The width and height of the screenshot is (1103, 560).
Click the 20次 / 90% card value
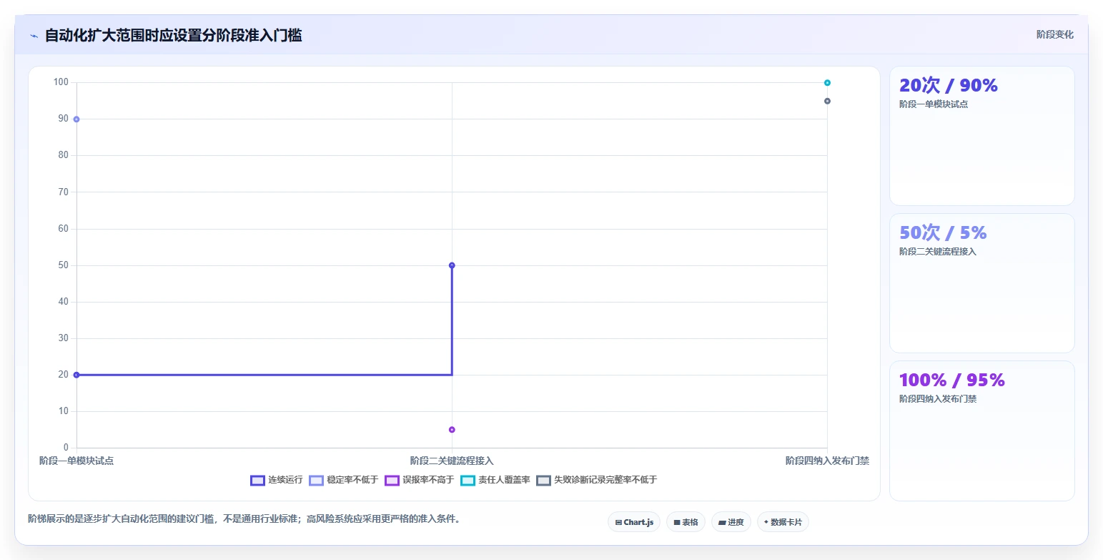pos(948,85)
